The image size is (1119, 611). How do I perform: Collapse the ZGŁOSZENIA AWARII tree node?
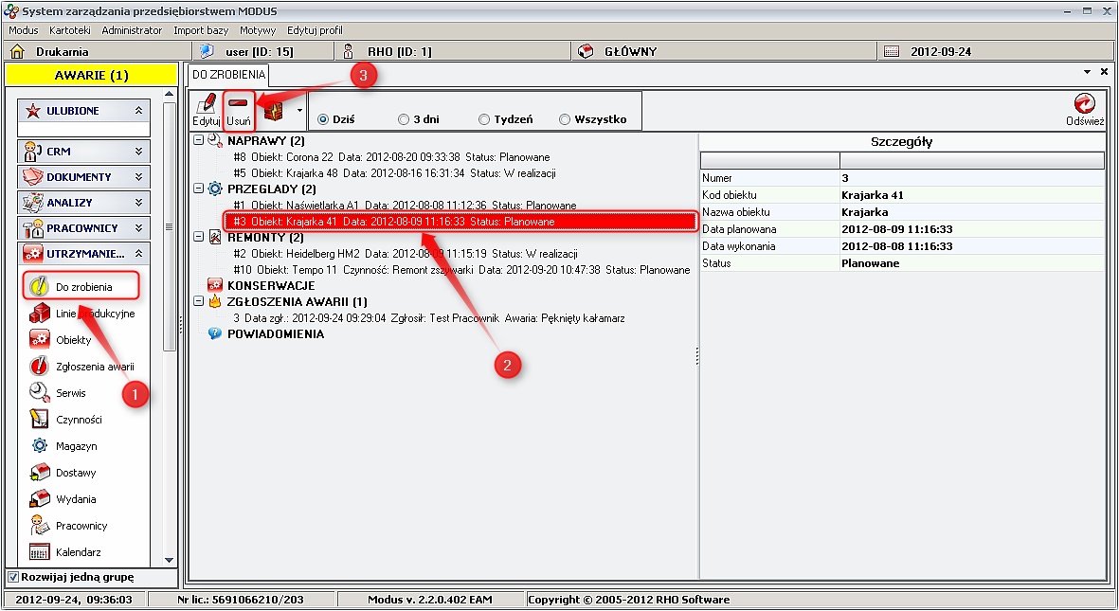(198, 301)
